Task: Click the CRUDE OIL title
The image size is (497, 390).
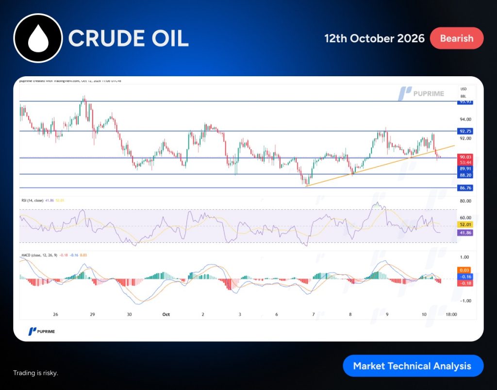Action: (x=128, y=38)
